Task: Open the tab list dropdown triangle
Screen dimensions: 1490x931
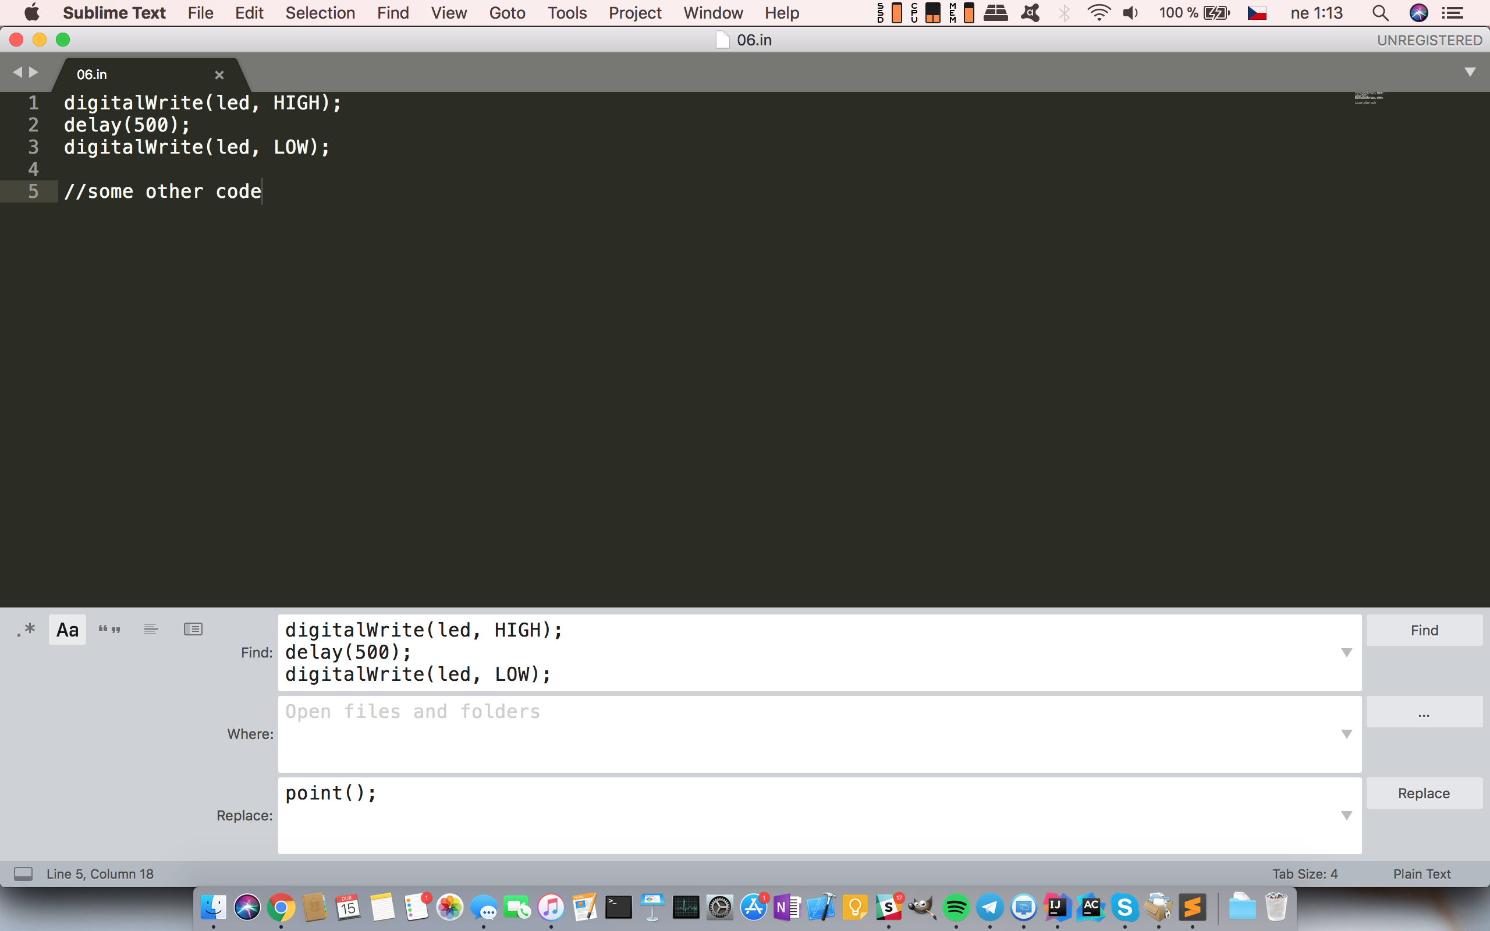Action: (1470, 73)
